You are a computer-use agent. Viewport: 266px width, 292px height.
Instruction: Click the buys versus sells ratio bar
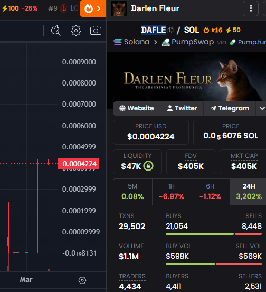coord(214,234)
